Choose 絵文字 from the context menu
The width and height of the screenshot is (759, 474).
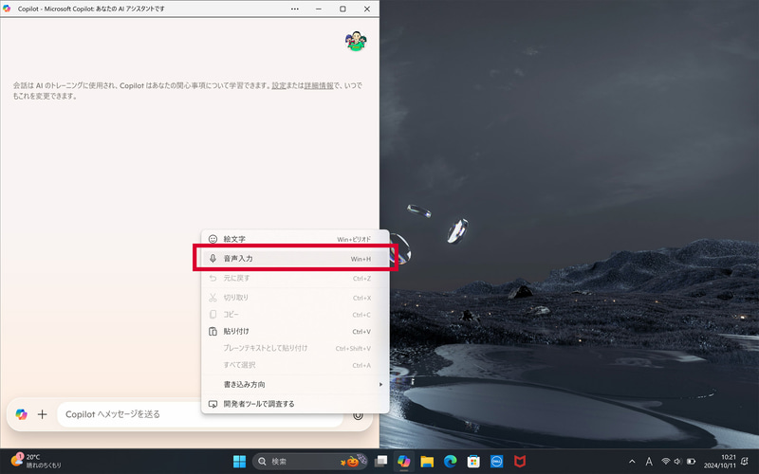295,239
